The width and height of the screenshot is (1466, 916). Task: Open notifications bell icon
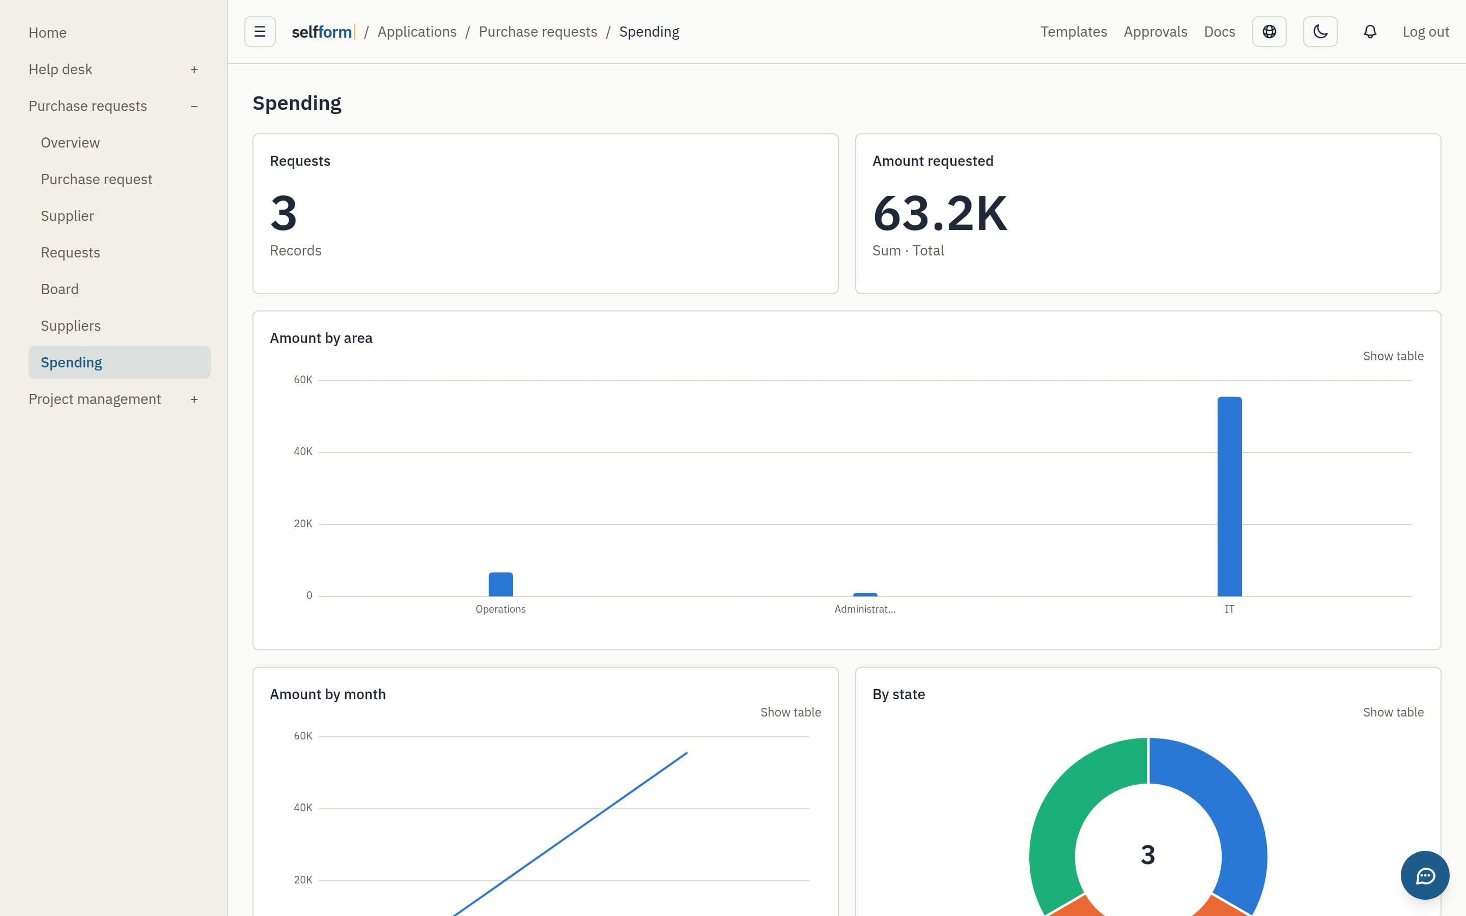click(1370, 32)
